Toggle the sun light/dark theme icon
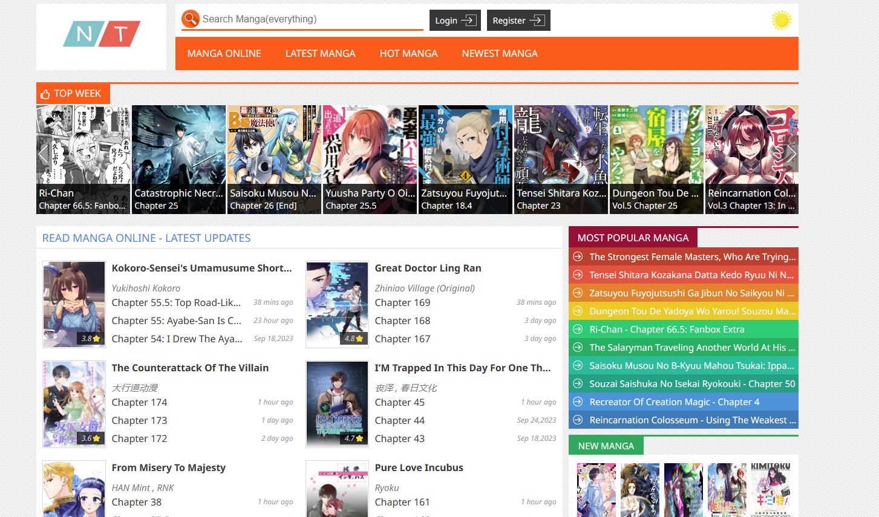This screenshot has height=517, width=879. click(x=782, y=20)
